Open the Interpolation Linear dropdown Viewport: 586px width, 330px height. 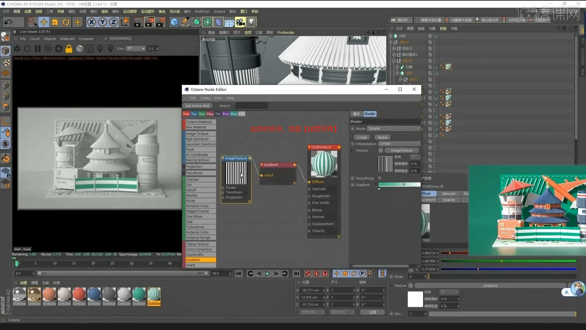pos(399,144)
